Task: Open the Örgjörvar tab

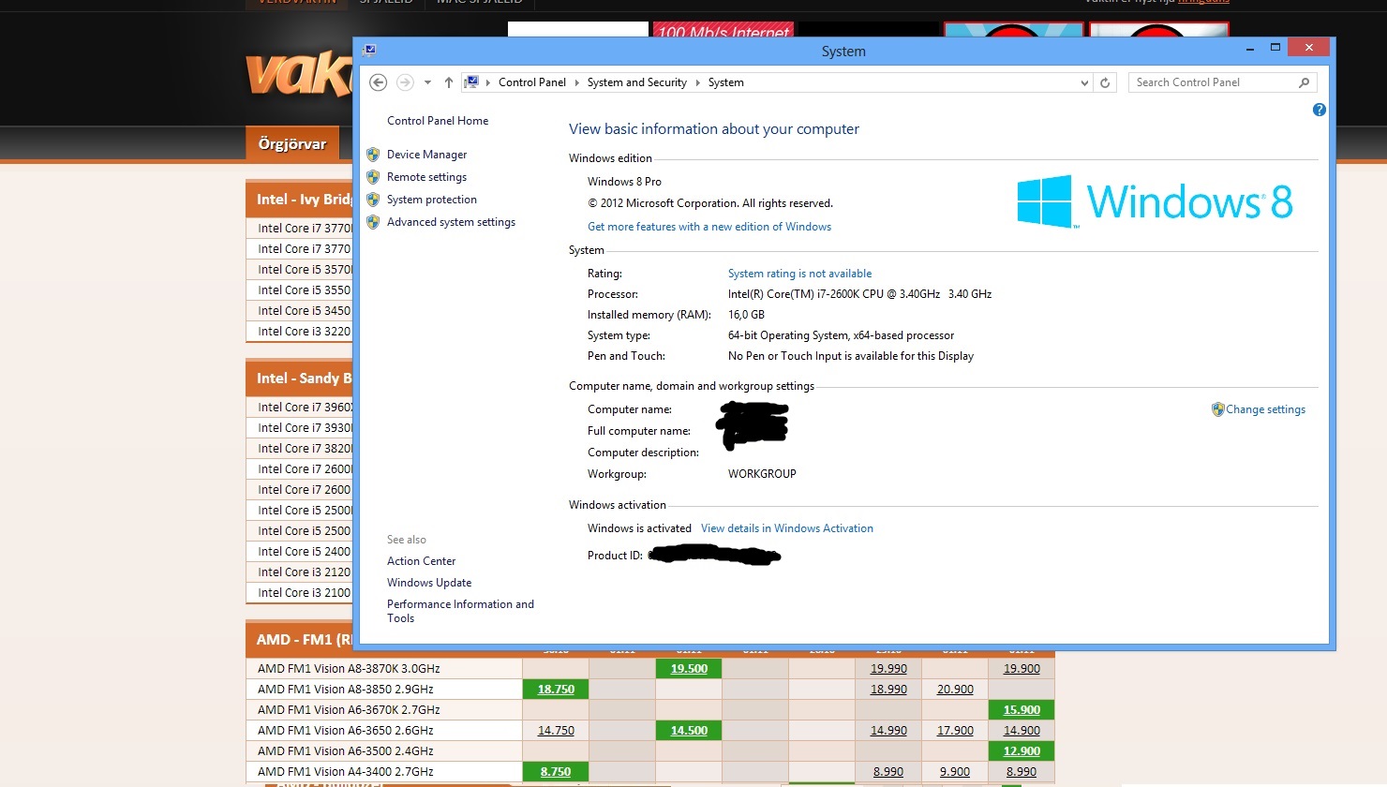Action: (x=291, y=143)
